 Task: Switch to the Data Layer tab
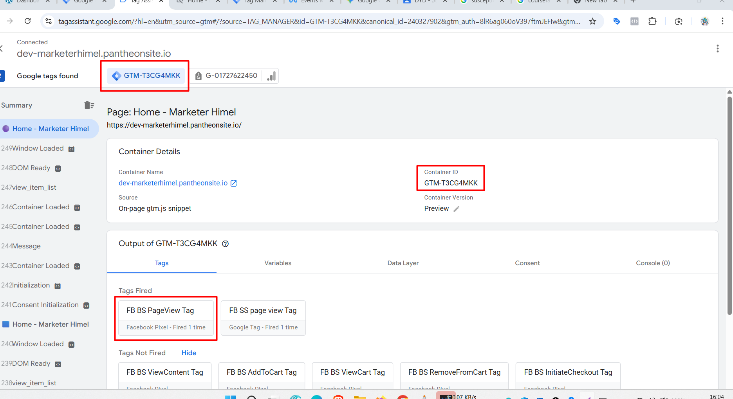point(403,263)
